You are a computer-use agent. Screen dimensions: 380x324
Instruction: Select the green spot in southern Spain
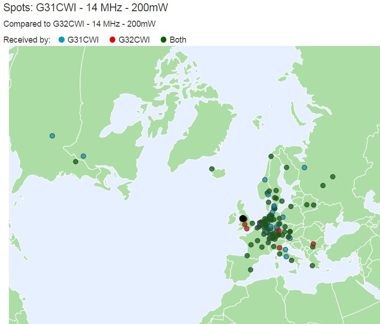pyautogui.click(x=251, y=270)
